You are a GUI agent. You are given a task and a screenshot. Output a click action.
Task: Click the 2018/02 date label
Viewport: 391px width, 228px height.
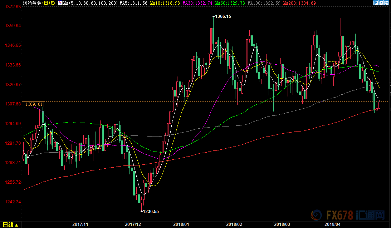coord(234,224)
